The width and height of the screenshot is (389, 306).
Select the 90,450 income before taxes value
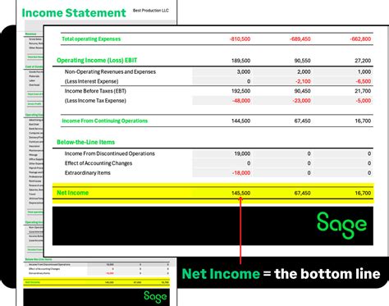pos(302,91)
